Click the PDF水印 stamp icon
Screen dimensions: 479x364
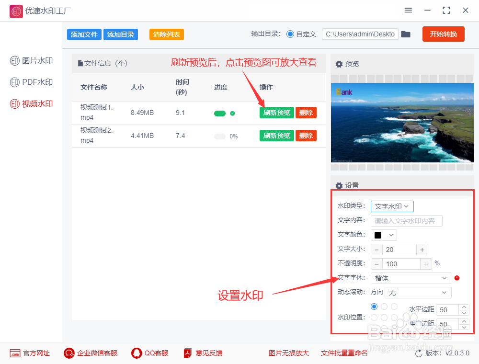click(x=15, y=82)
